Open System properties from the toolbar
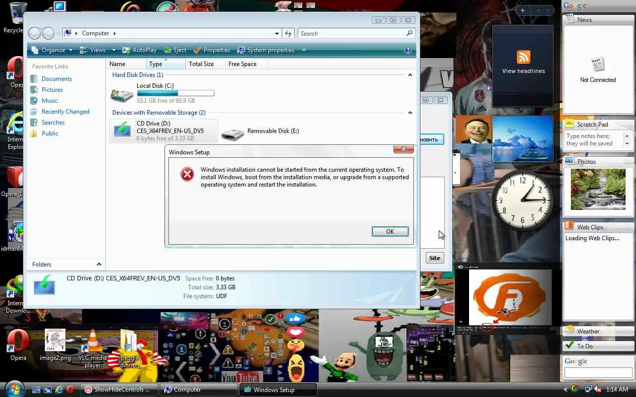The image size is (636, 397). click(266, 50)
